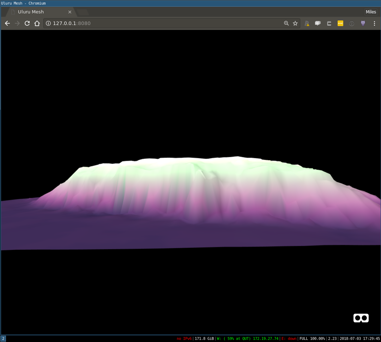Click the zoom magnifier in address bar
Viewport: 381px width, 342px height.
point(286,23)
